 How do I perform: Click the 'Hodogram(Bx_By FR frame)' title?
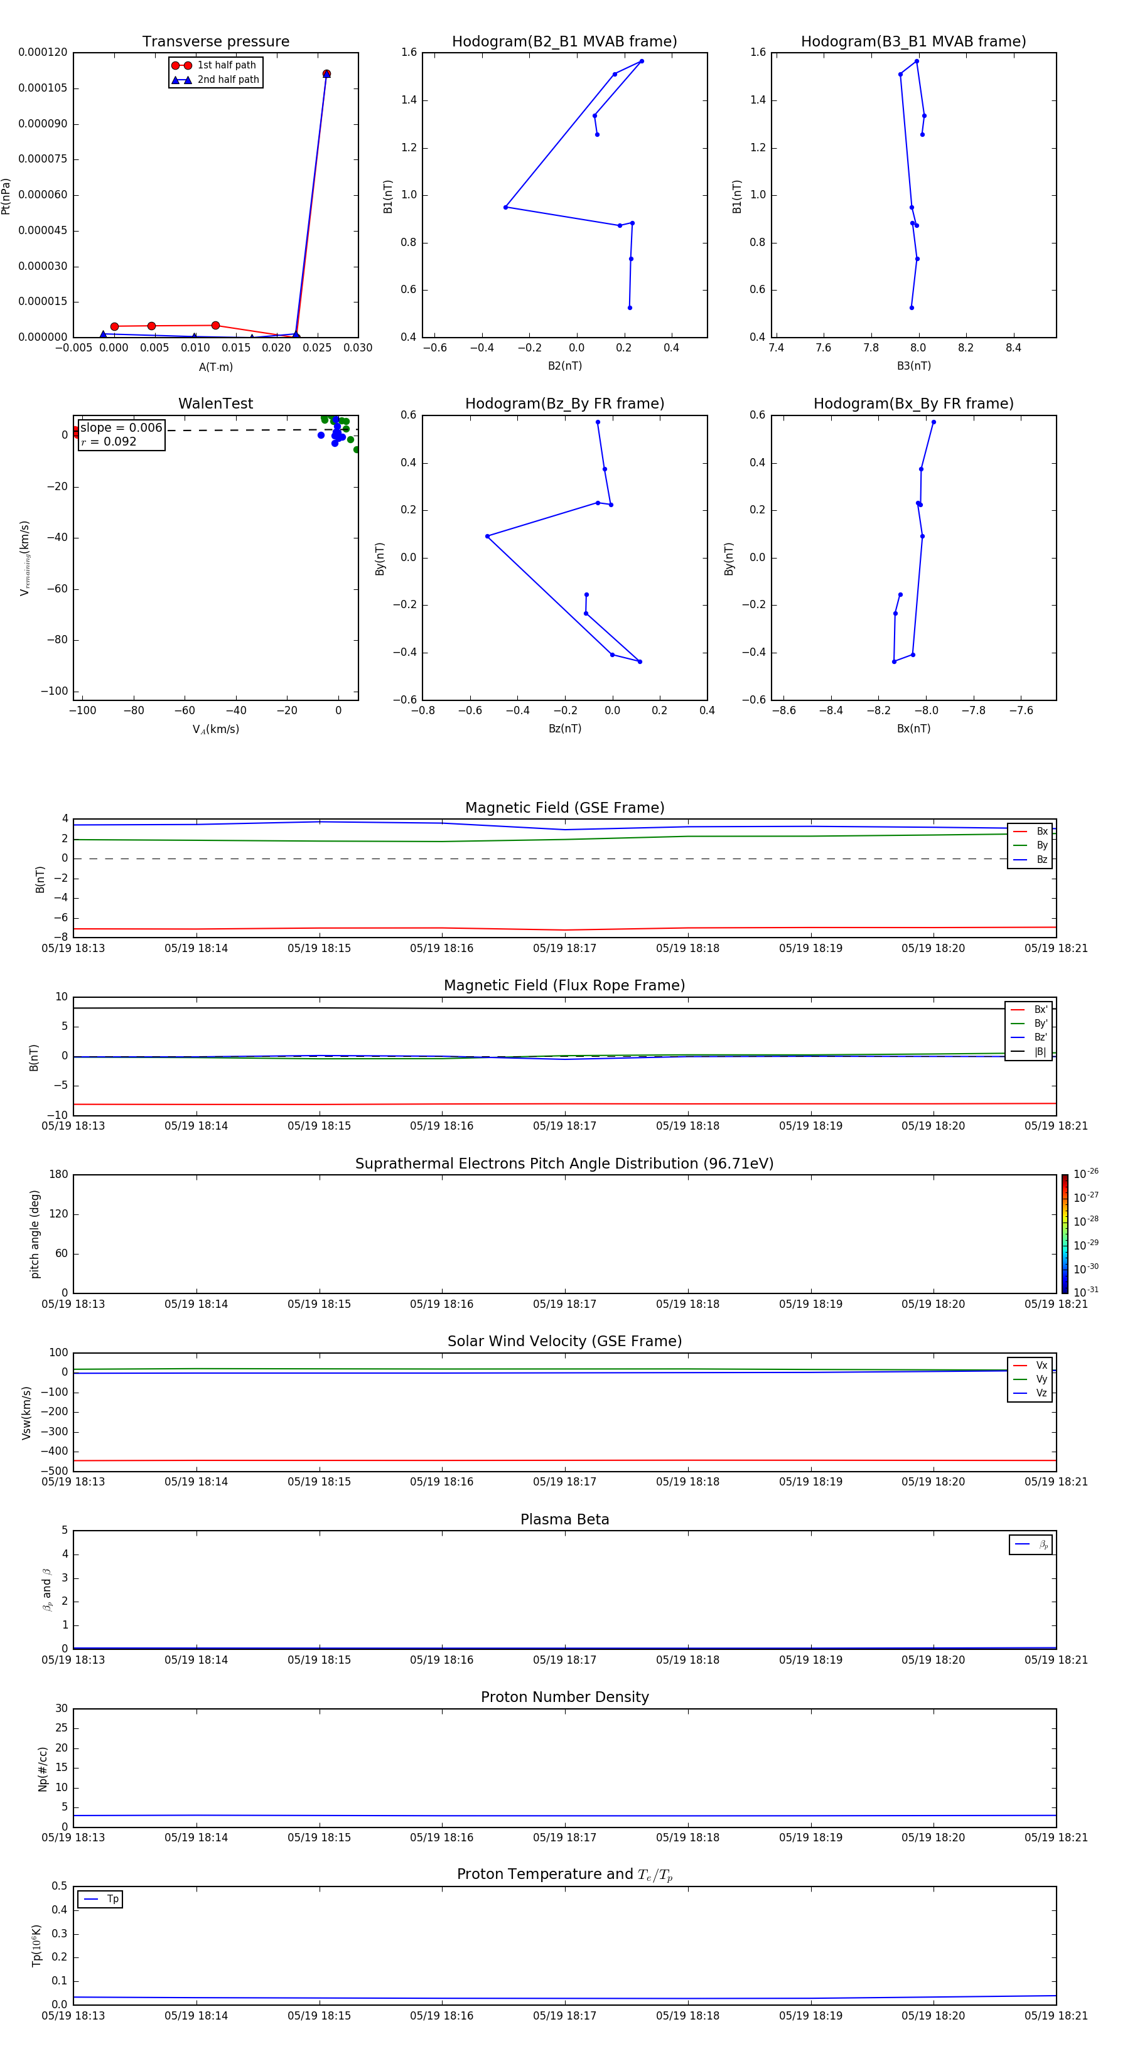point(913,404)
